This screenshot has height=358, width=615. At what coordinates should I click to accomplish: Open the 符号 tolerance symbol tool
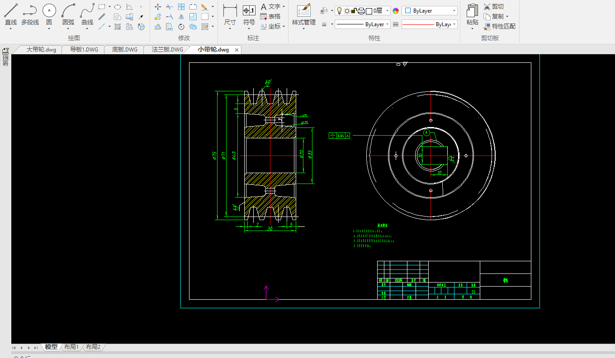[x=249, y=11]
